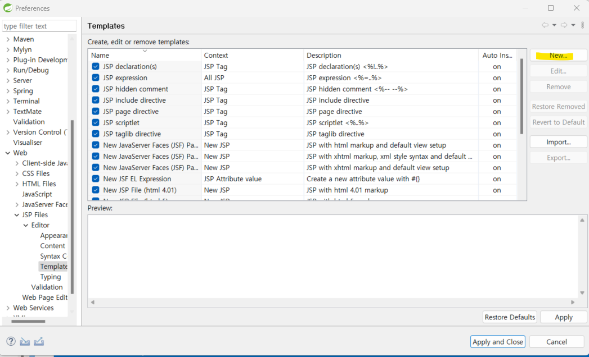Open the forward history dropdown arrow
589x357 pixels.
(573, 25)
